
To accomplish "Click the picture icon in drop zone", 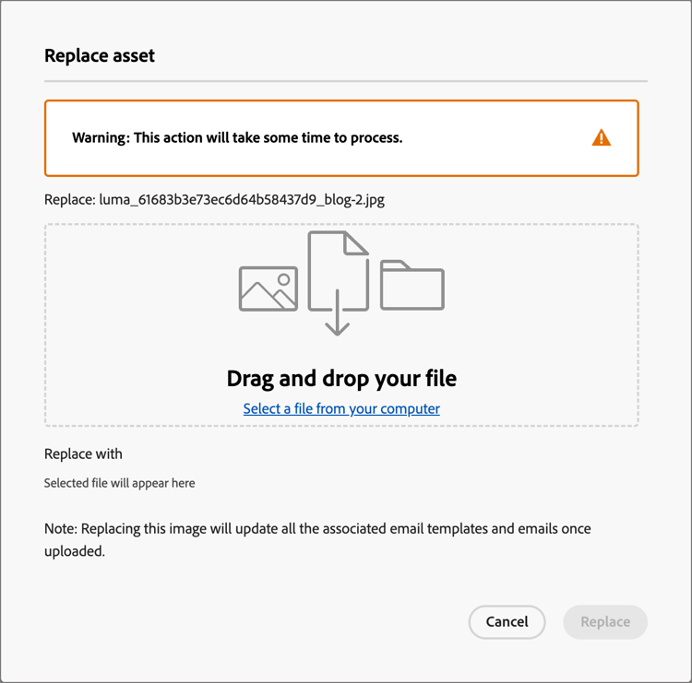I will [268, 289].
